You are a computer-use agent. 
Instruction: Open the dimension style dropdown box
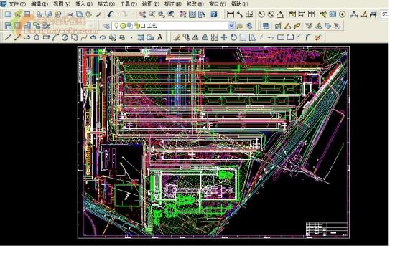coord(385,14)
